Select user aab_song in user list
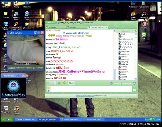Screen dimensions: 162x127 pyautogui.click(x=124, y=62)
